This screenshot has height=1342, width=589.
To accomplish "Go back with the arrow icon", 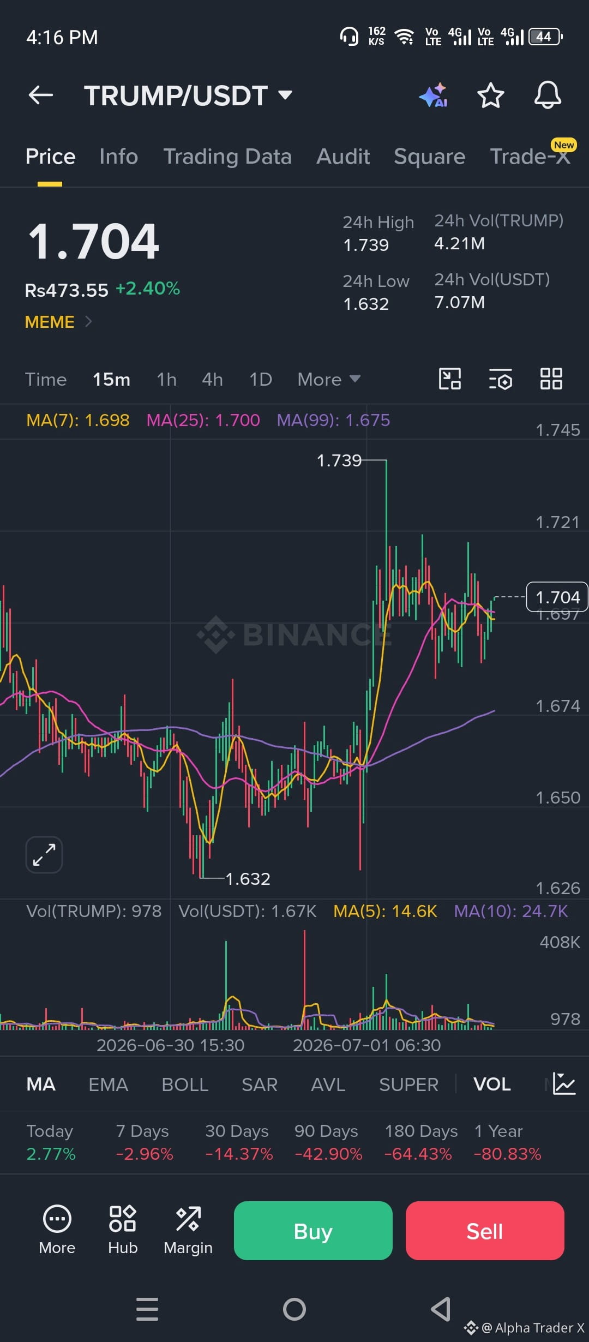I will tap(41, 95).
